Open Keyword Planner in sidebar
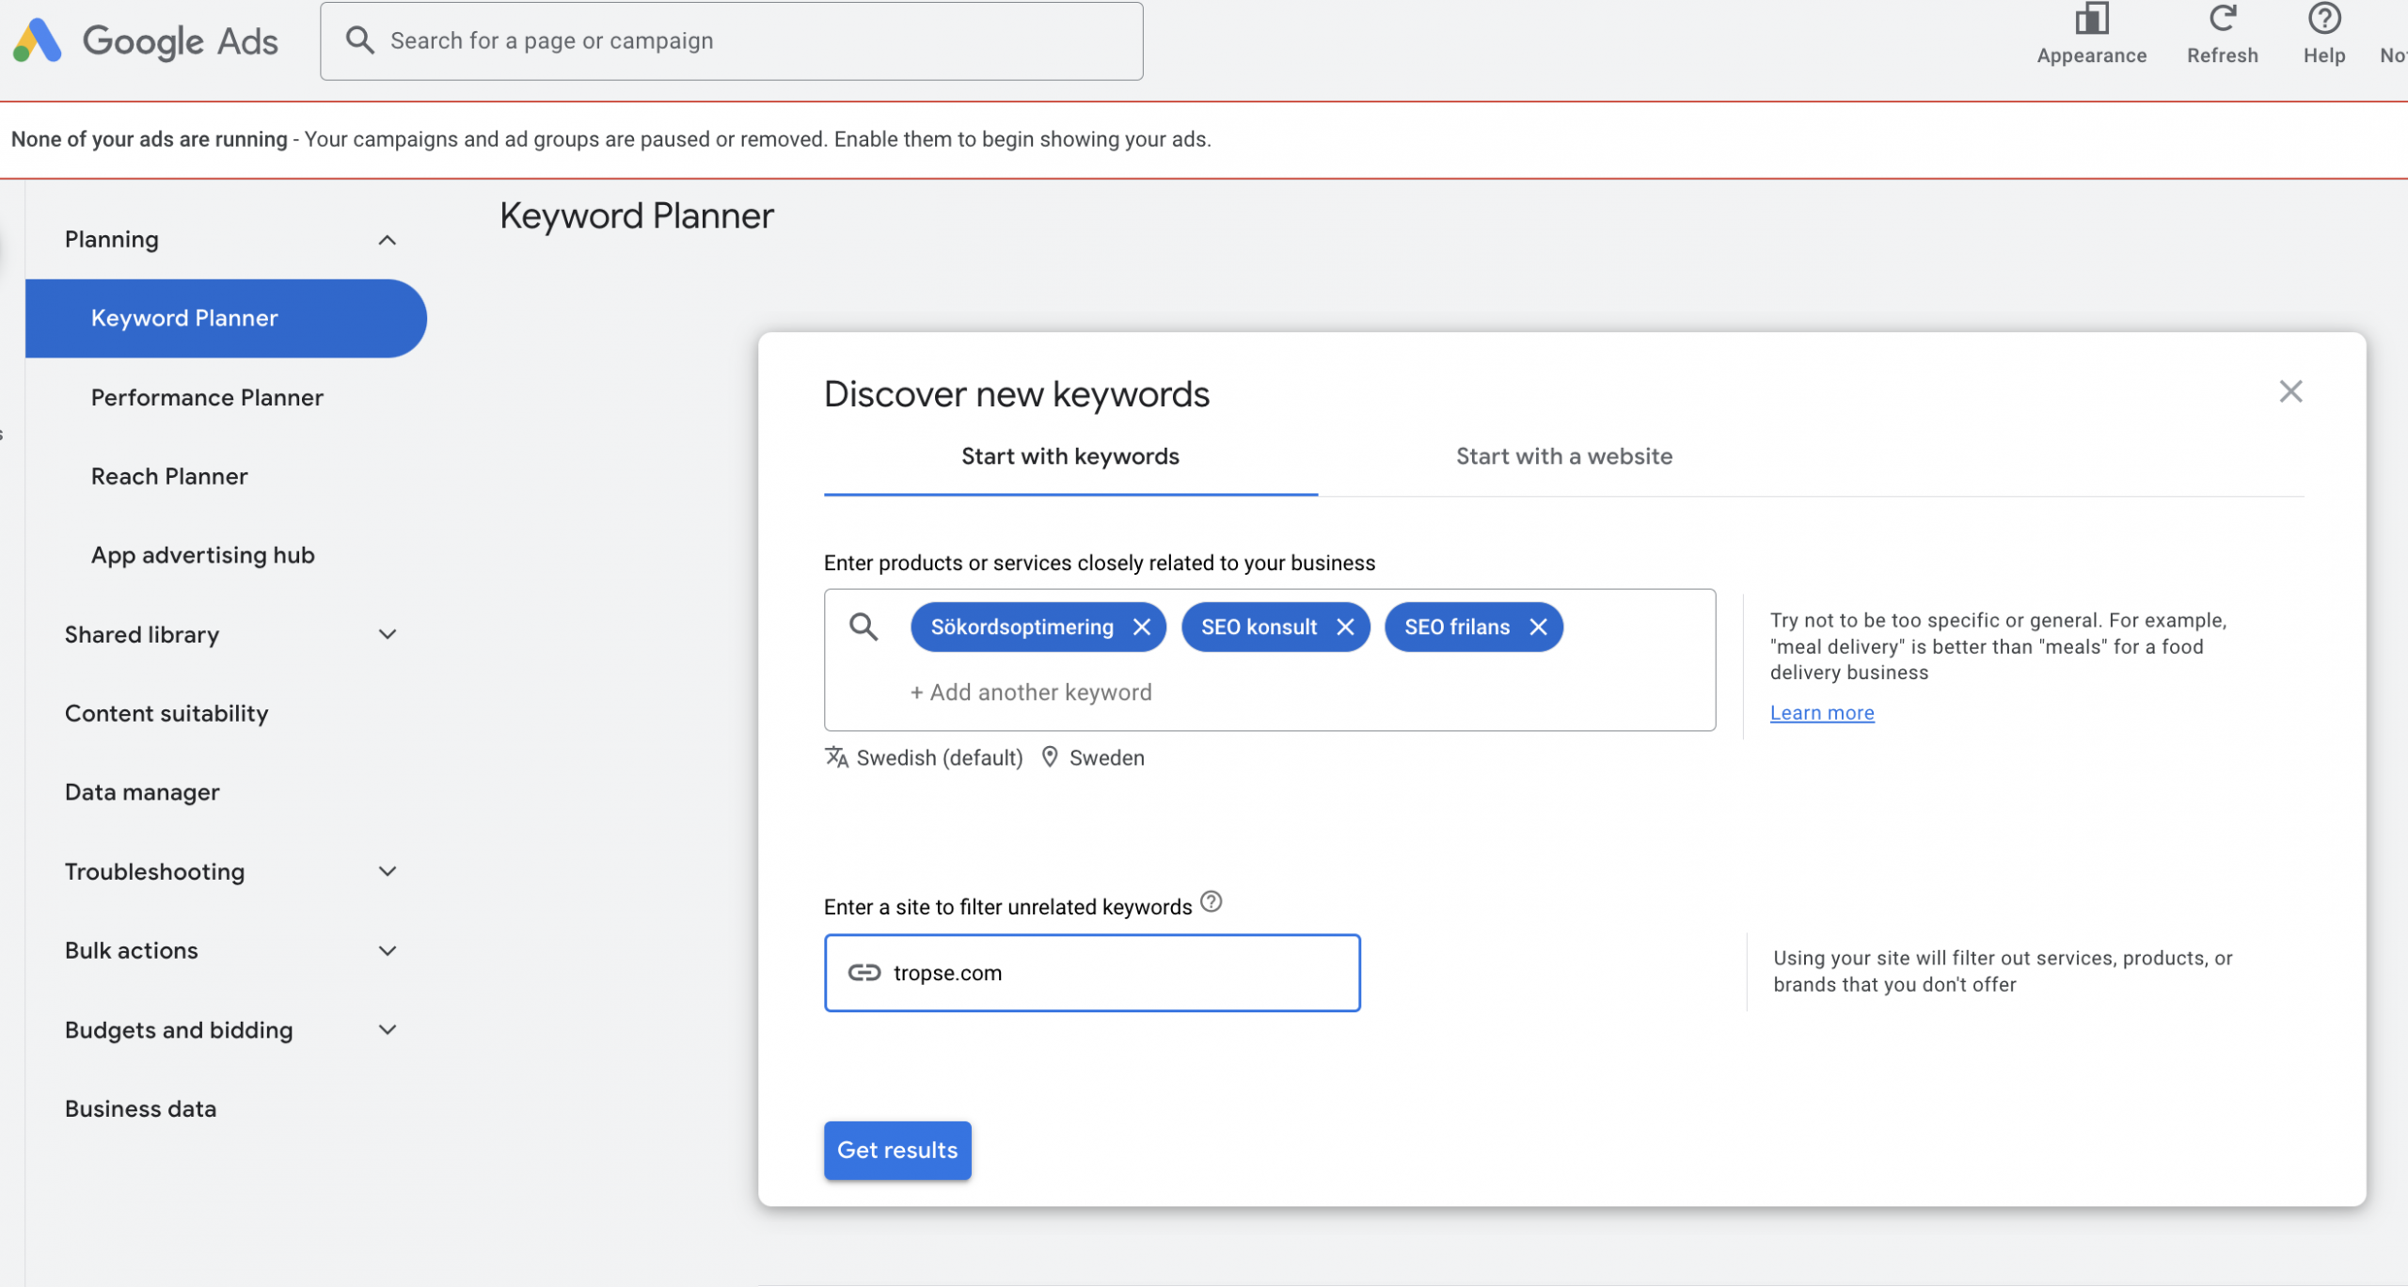Screen dimensions: 2408x1287 pos(226,318)
